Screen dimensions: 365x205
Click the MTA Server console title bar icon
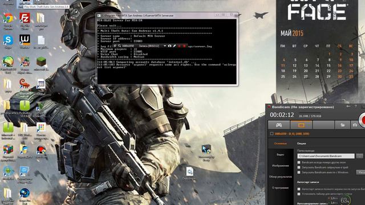coord(99,15)
